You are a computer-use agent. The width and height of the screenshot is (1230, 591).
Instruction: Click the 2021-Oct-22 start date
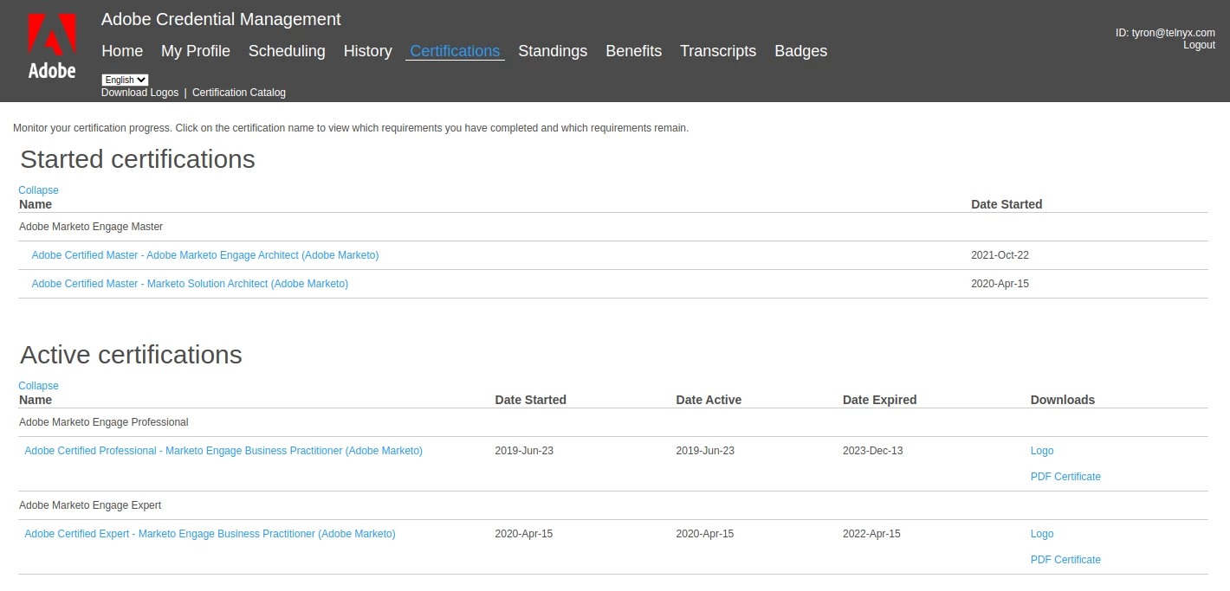coord(1000,255)
